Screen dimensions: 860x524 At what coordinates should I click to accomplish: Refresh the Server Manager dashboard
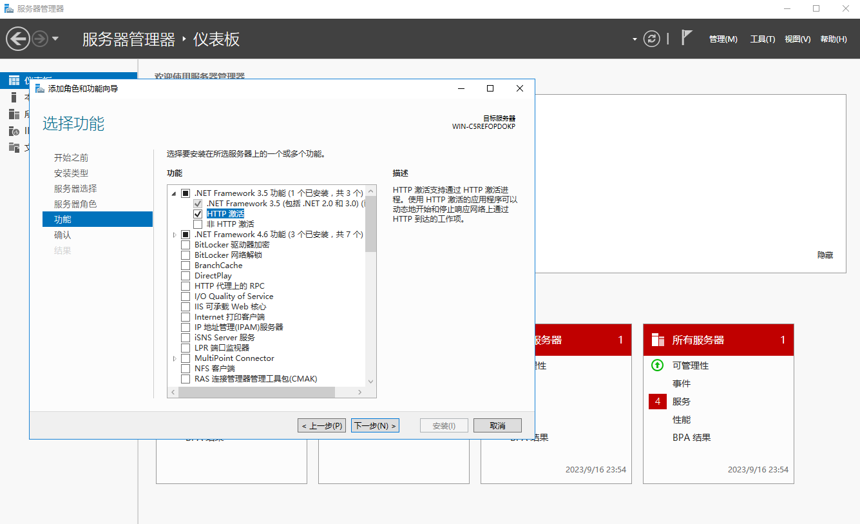pos(652,39)
